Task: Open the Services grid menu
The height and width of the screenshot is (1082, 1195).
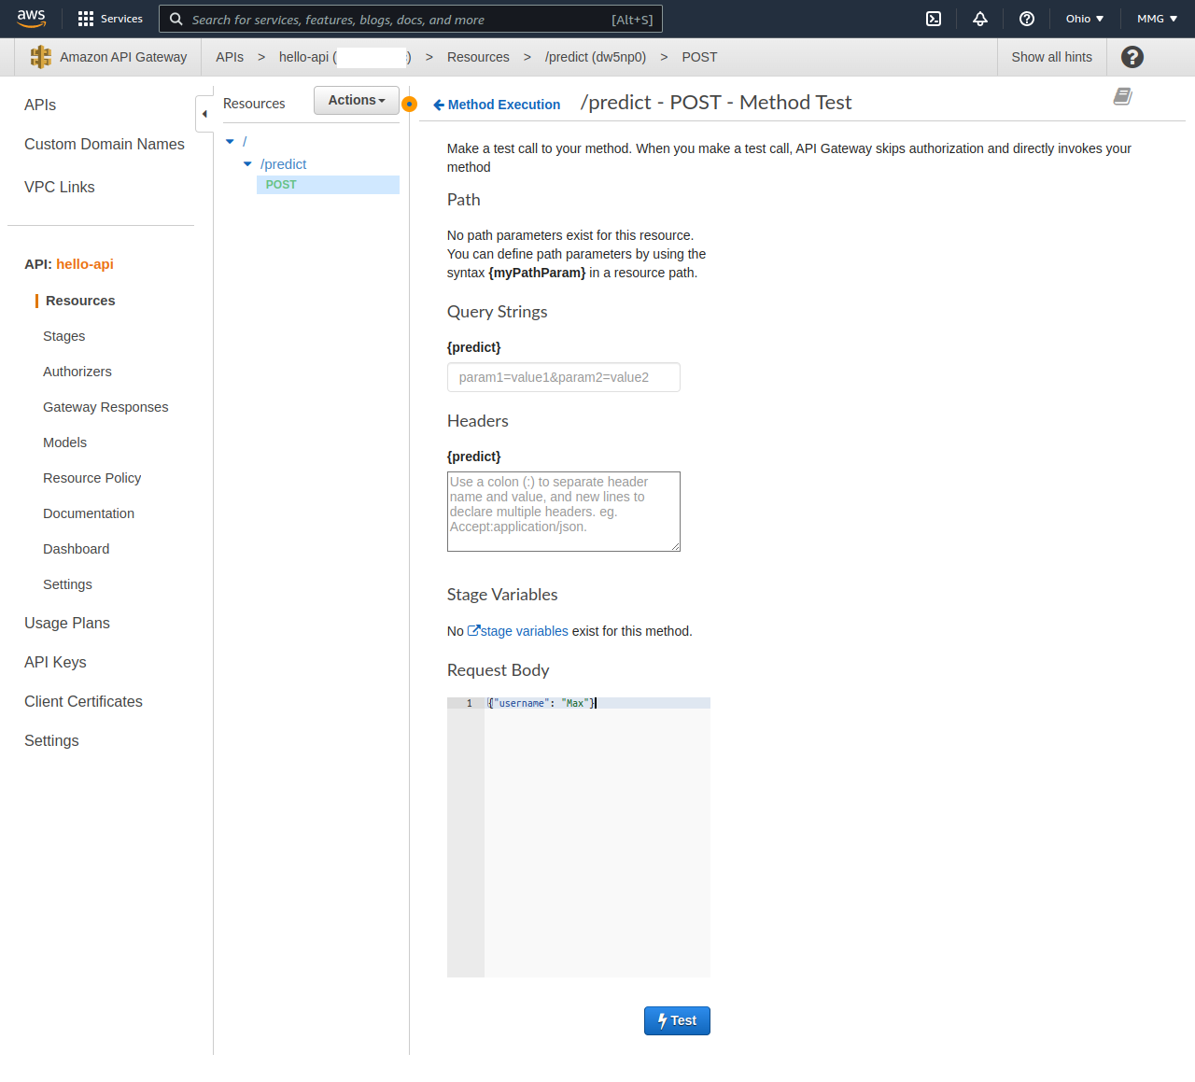Action: click(110, 19)
